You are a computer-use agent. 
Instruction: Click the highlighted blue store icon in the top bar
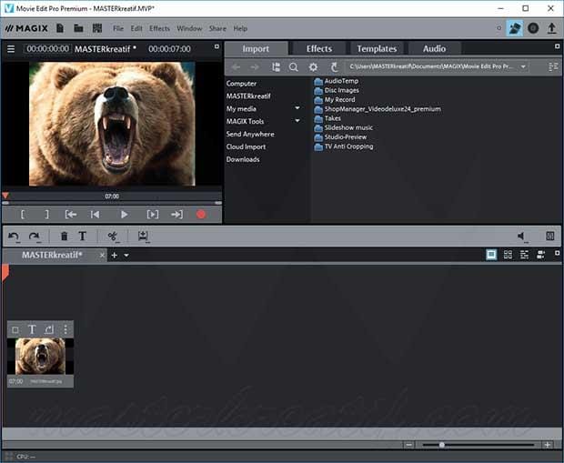coord(514,28)
